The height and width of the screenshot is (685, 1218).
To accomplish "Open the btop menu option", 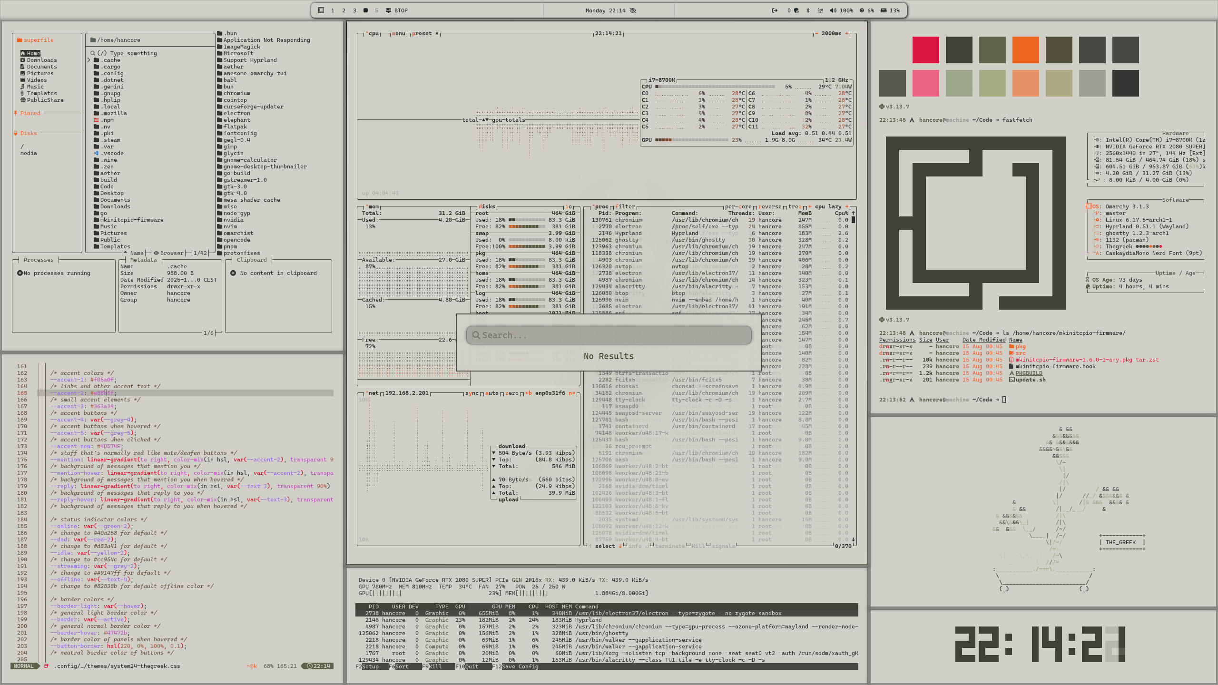I will (399, 33).
